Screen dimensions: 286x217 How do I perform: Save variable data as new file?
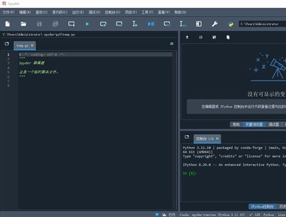point(214,37)
